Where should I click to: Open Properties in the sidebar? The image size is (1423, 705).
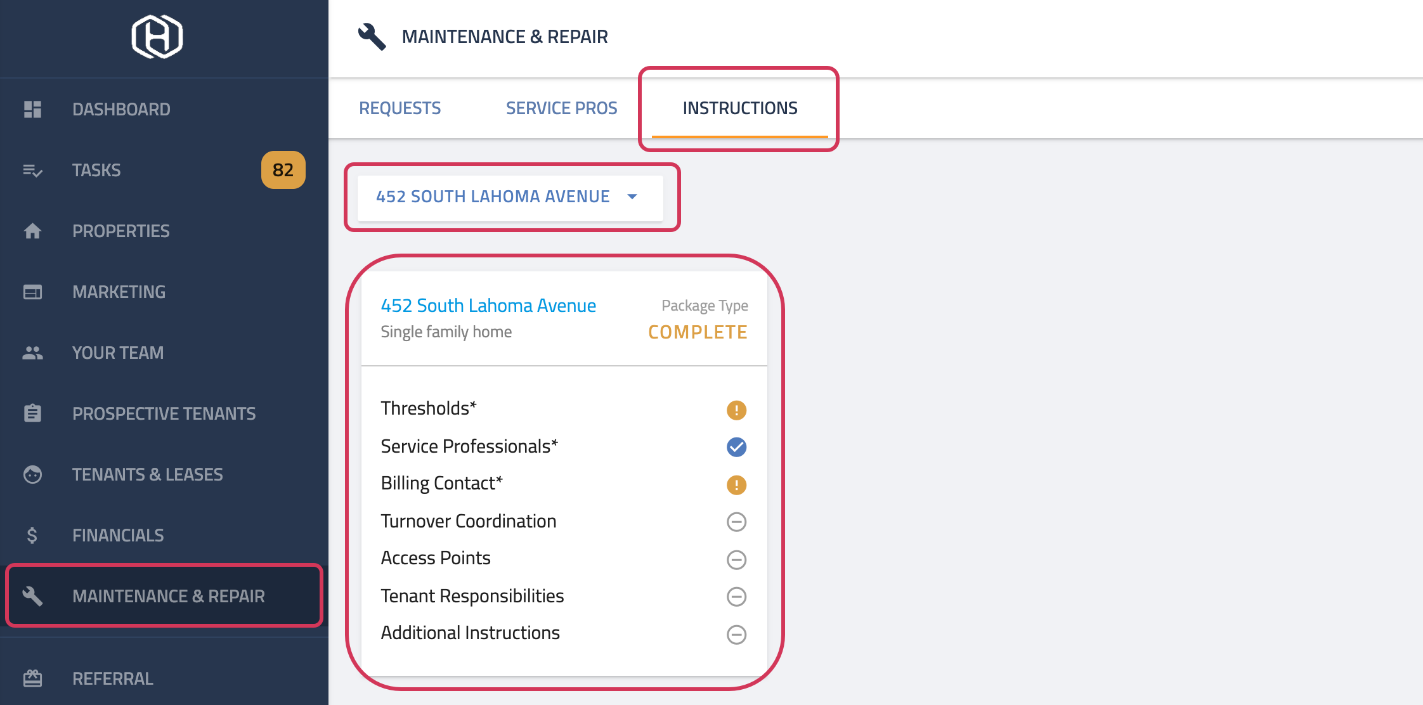click(x=164, y=231)
